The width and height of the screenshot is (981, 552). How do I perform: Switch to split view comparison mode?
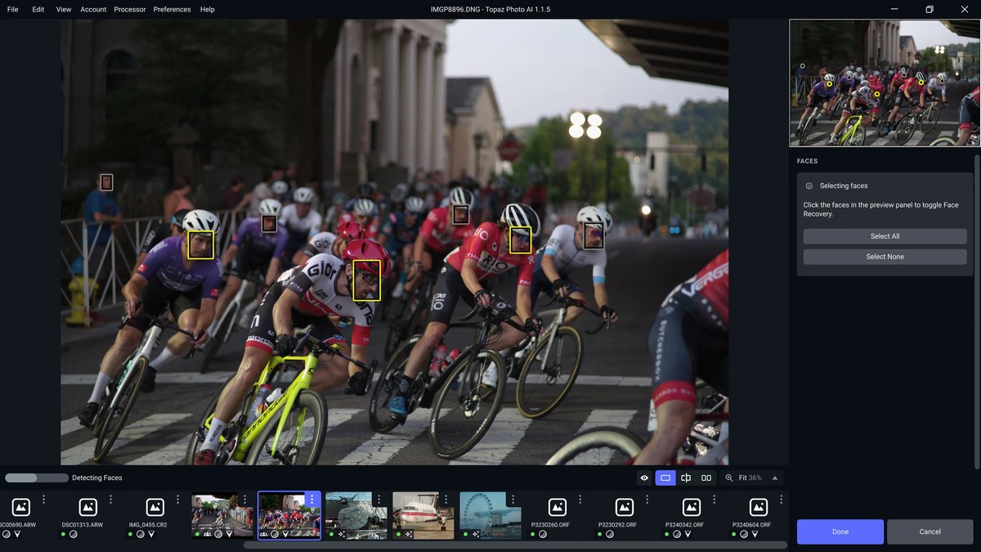point(685,477)
